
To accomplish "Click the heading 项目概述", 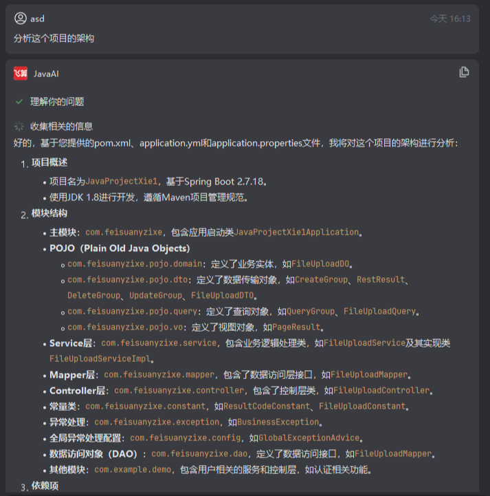I will coord(49,162).
